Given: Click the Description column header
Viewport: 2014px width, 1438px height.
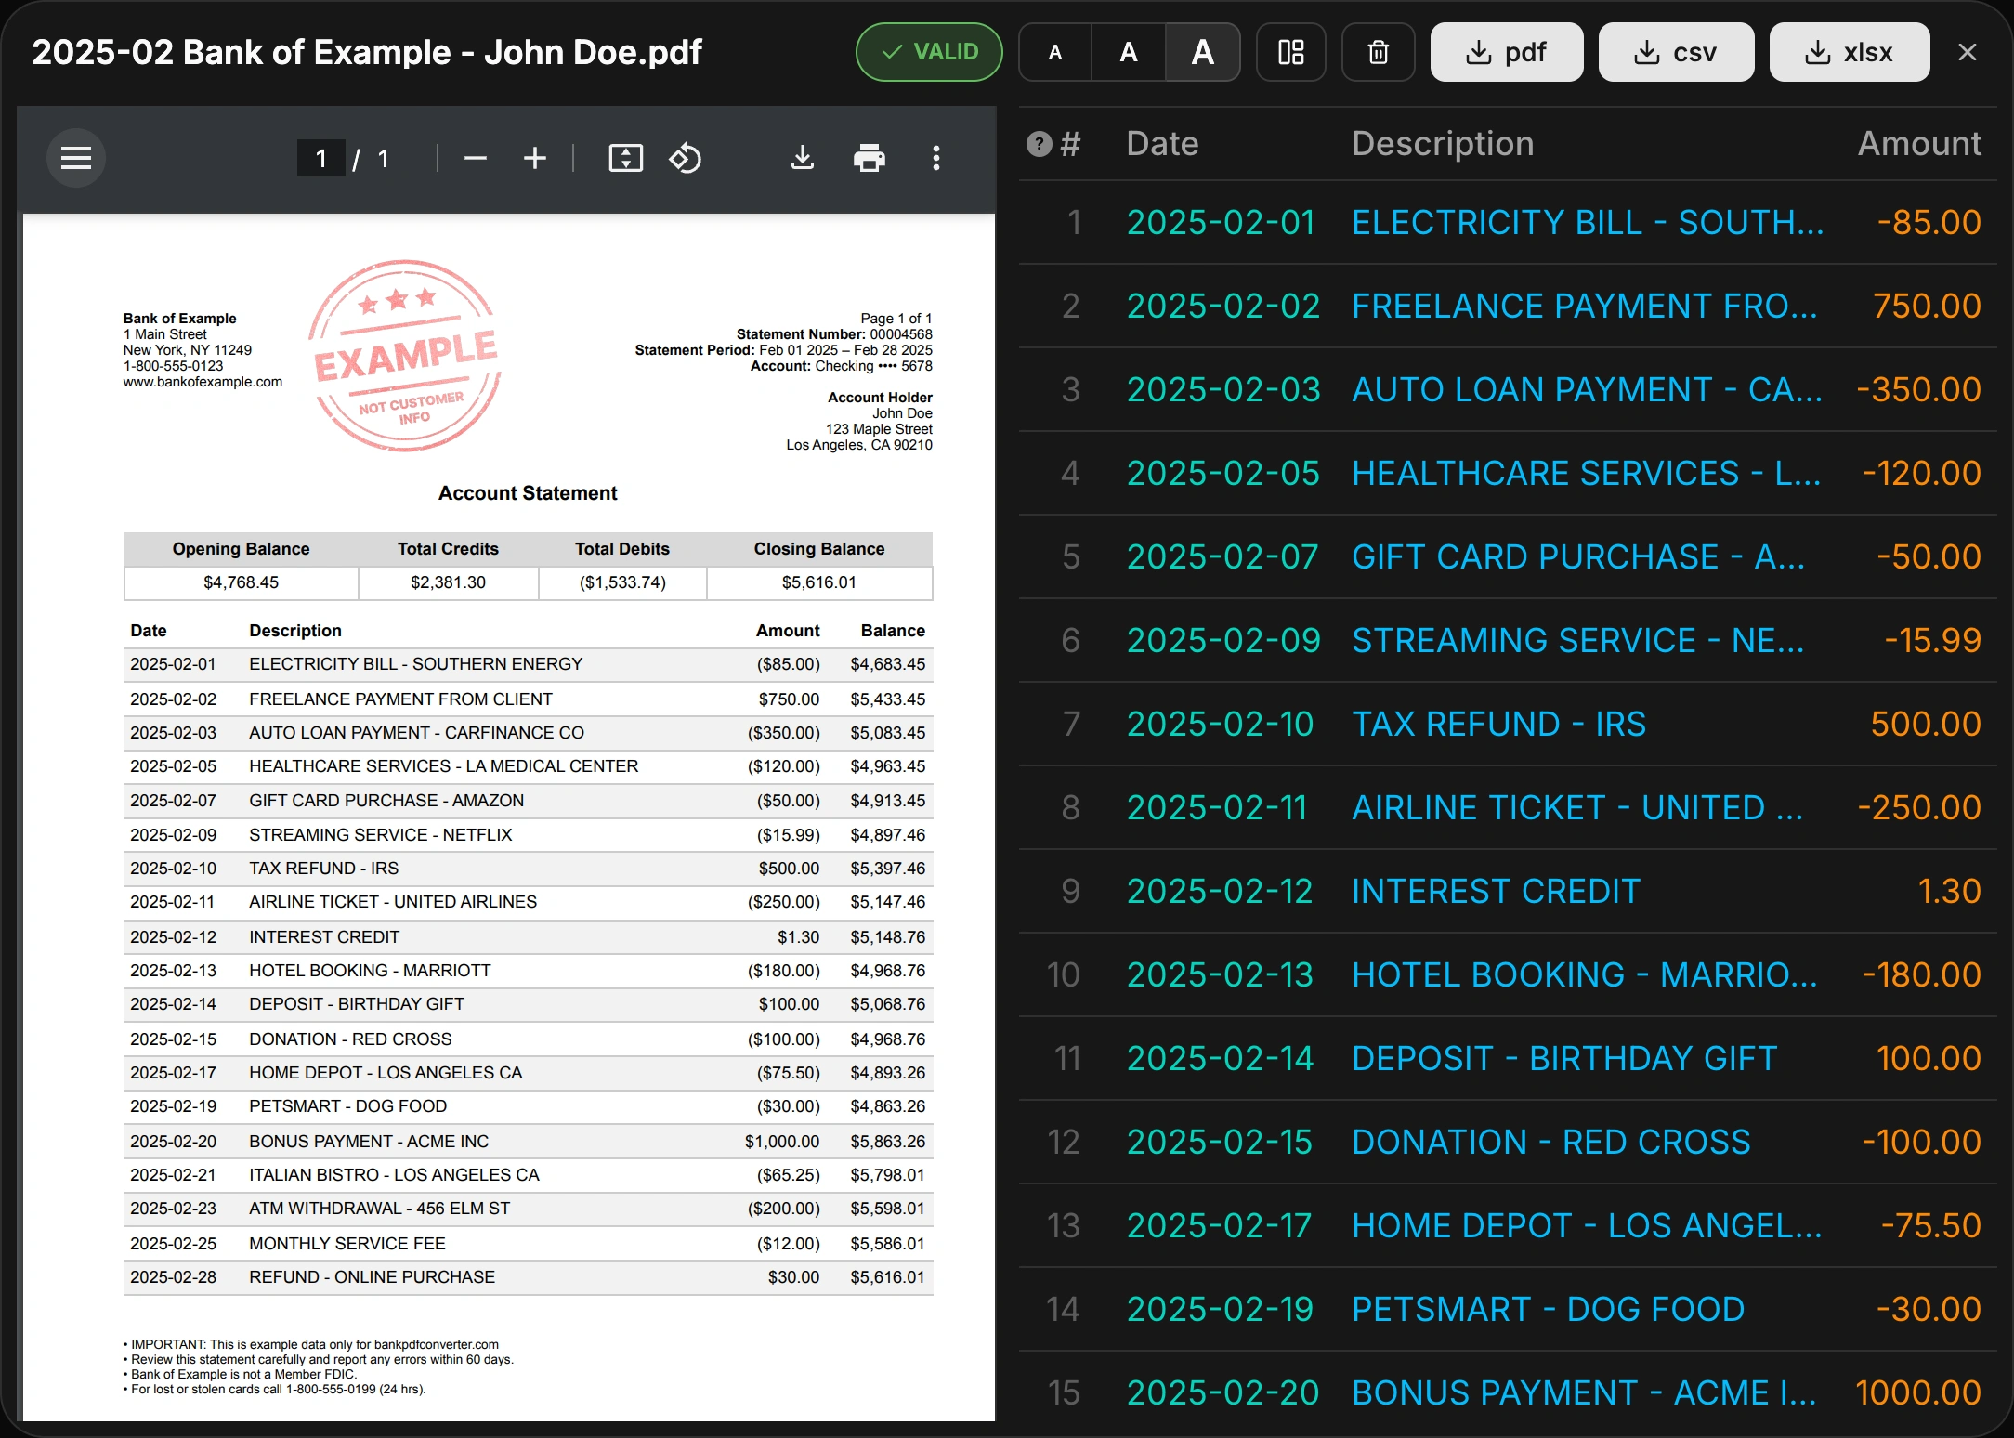Looking at the screenshot, I should 1443,144.
